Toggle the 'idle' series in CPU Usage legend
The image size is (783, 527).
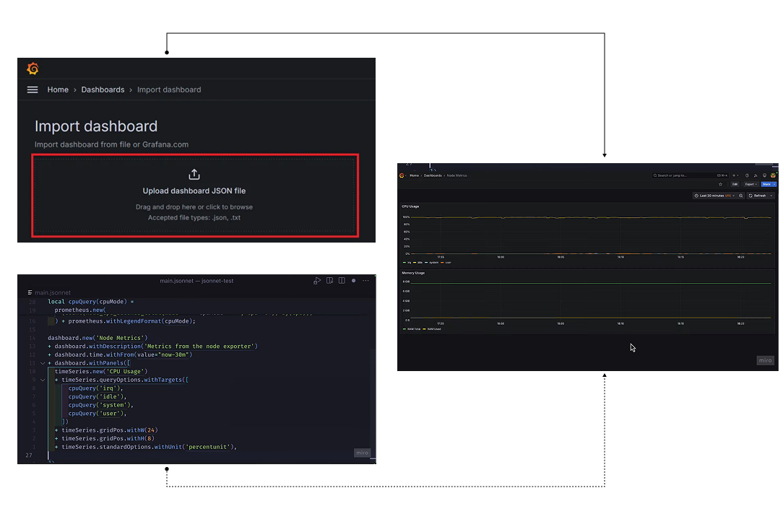click(418, 263)
